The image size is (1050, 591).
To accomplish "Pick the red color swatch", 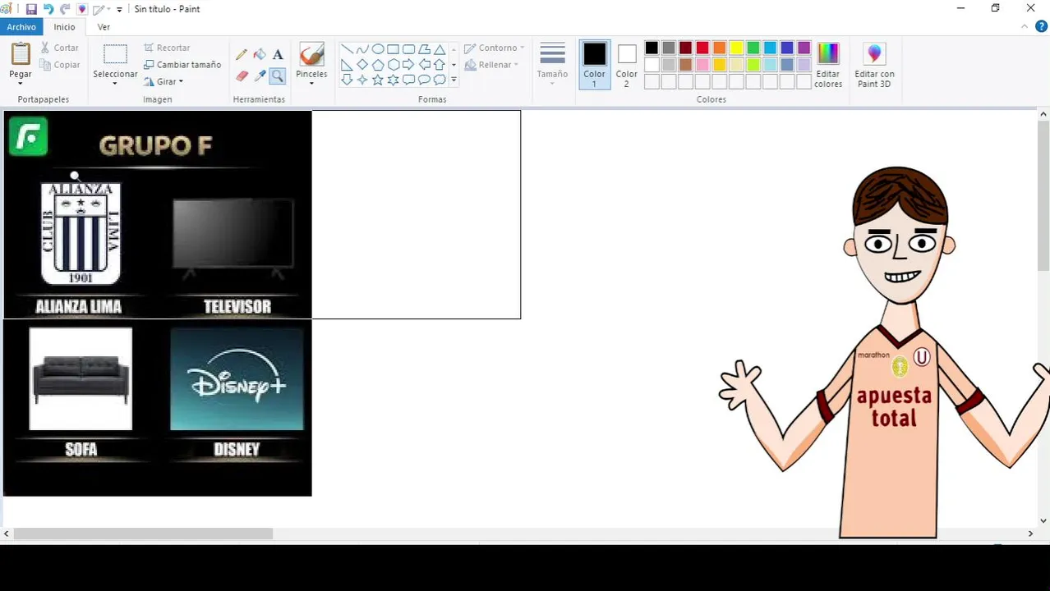I will tap(702, 48).
